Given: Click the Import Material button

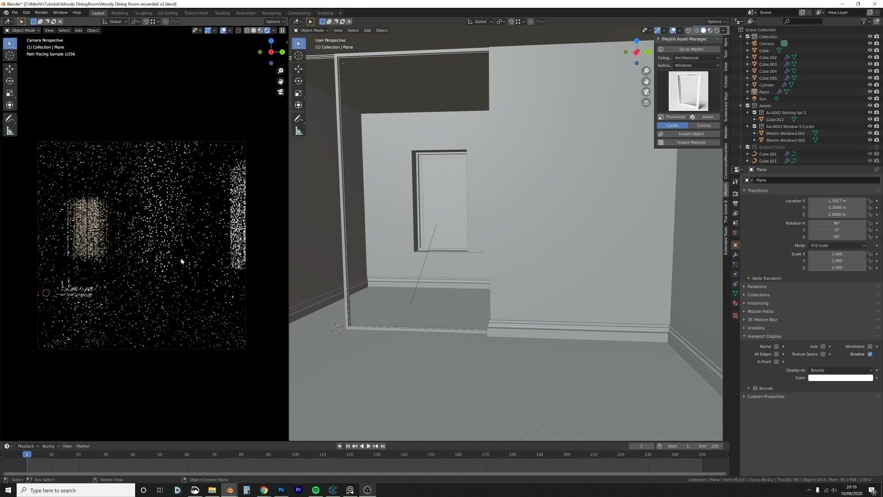Looking at the screenshot, I should (688, 143).
